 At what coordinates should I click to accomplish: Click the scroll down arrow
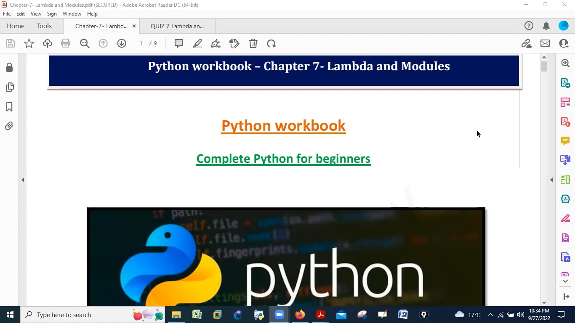coord(544,302)
